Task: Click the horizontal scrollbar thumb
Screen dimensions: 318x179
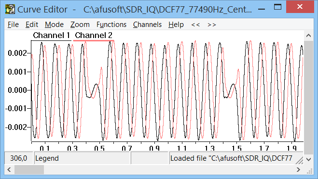Action: tap(29, 169)
